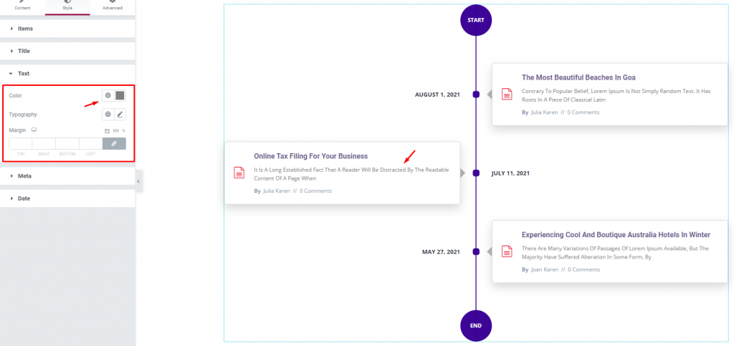
Task: Click document icon in Online Tax Filing card
Action: click(x=239, y=173)
